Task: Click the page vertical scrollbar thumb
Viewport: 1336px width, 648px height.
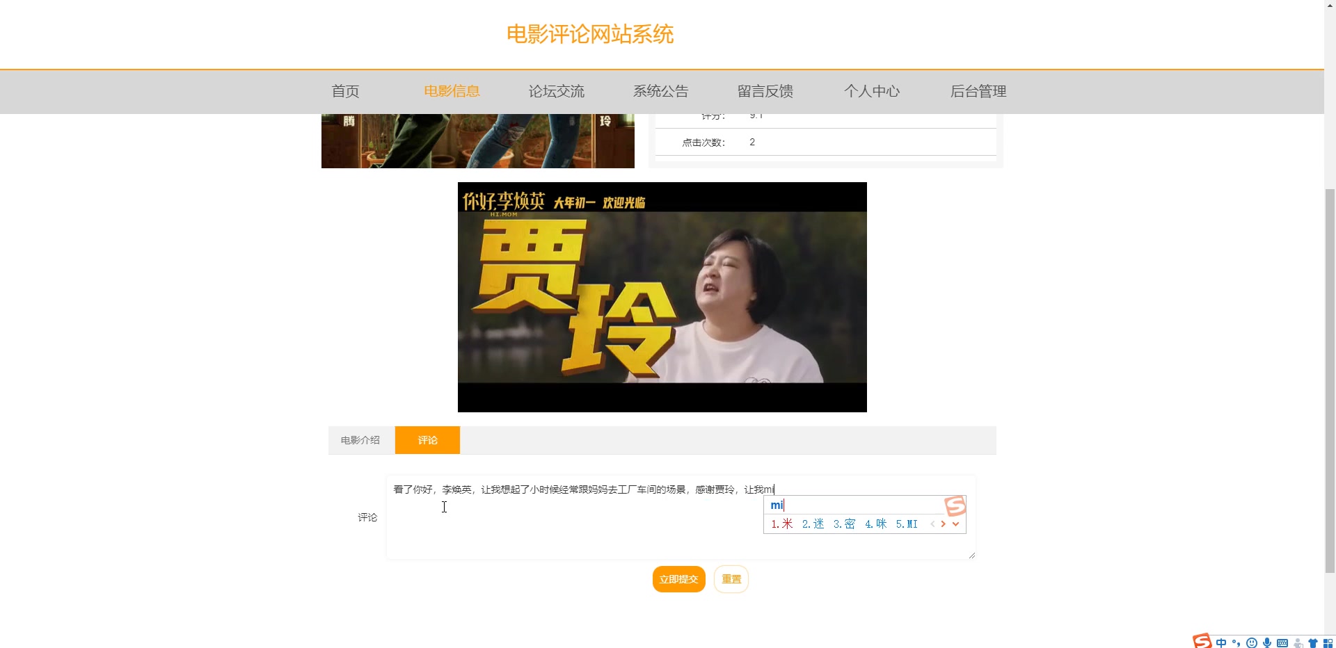Action: coord(1330,380)
